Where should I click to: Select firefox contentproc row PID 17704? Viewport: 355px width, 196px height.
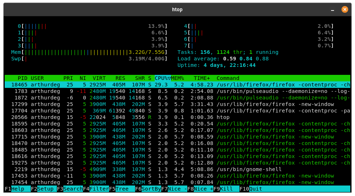tap(177, 111)
